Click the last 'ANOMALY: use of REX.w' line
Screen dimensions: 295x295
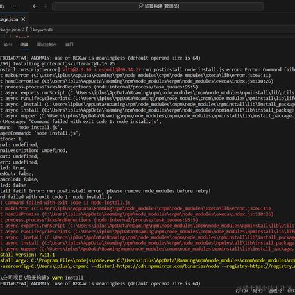click(x=100, y=283)
